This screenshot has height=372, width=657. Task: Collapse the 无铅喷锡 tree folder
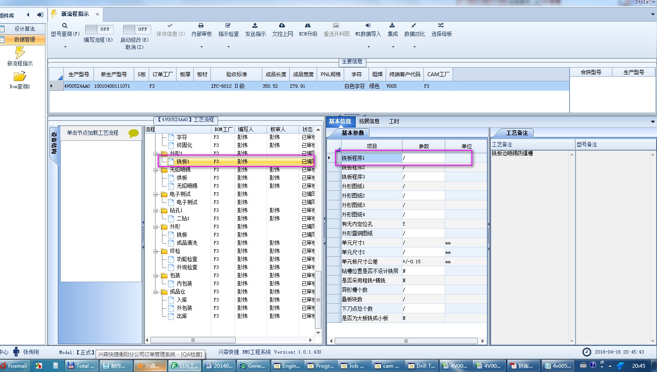(x=156, y=170)
